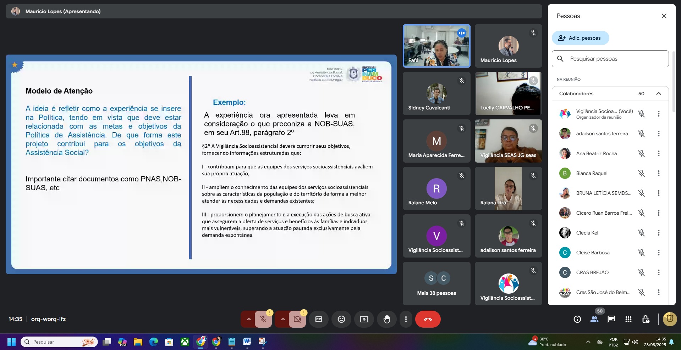Screen dimensions: 681x350
Task: Click the red leave call button
Action: point(428,319)
